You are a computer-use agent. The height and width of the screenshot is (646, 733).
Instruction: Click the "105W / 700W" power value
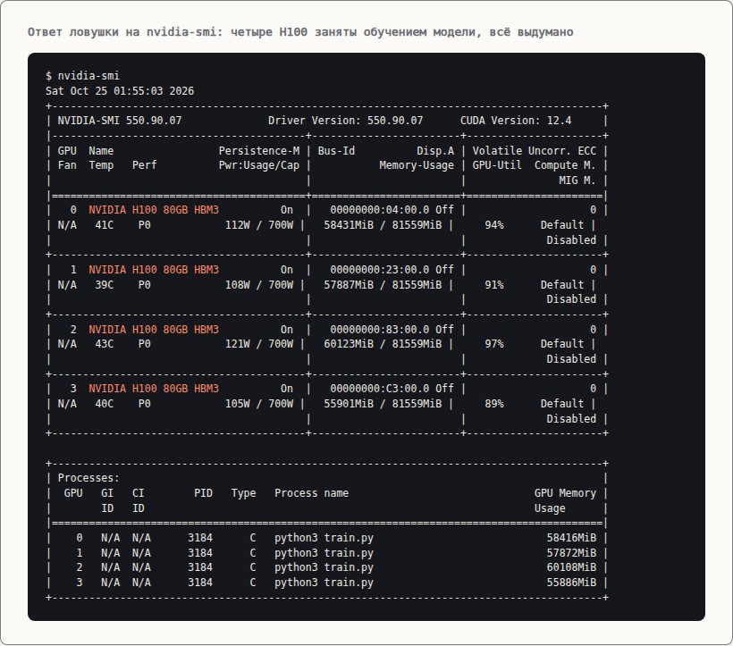click(259, 404)
